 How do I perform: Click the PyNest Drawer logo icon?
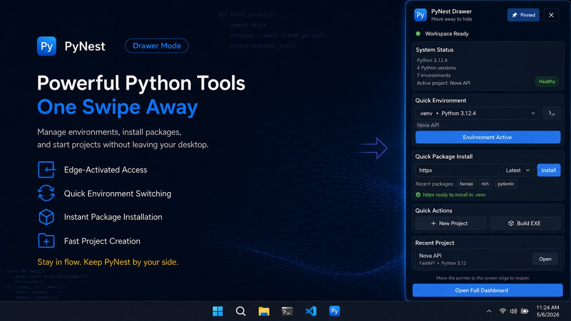420,15
